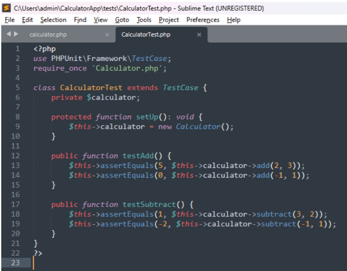The image size is (347, 271).
Task: Click line number 12 in the gutter
Action: coord(16,156)
